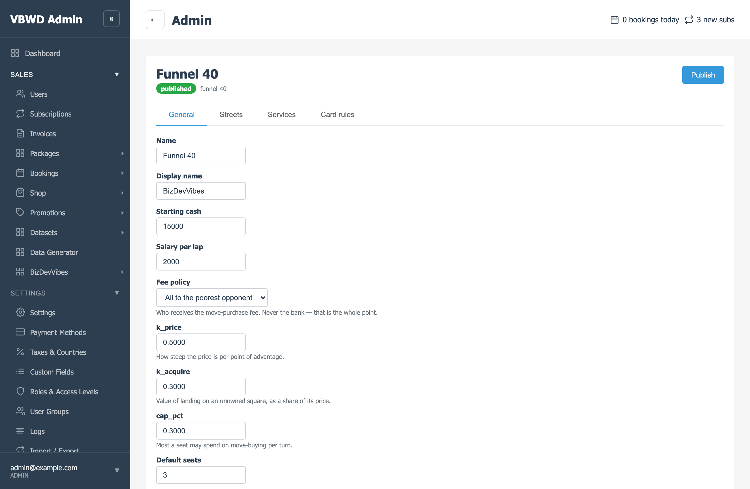This screenshot has height=489, width=750.
Task: Focus the Display name input field
Action: click(201, 191)
